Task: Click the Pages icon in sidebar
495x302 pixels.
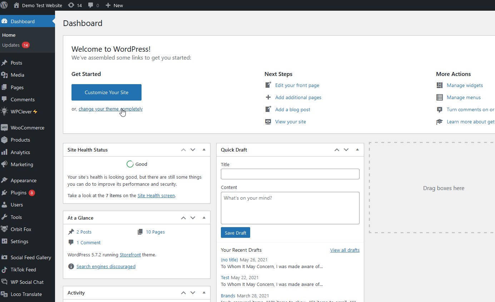Action: point(4,87)
